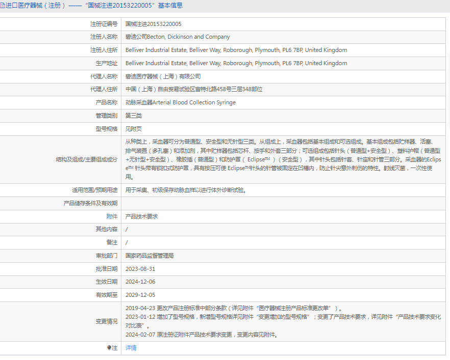Select the 生产地址 Belliver Industrial Estate address
This screenshot has width=450, height=360.
[236, 63]
